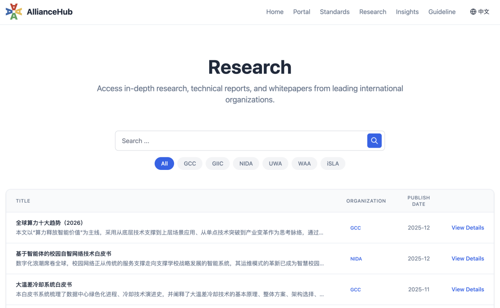Image resolution: width=500 pixels, height=308 pixels.
Task: Click the search magnifier icon
Action: pyautogui.click(x=374, y=140)
